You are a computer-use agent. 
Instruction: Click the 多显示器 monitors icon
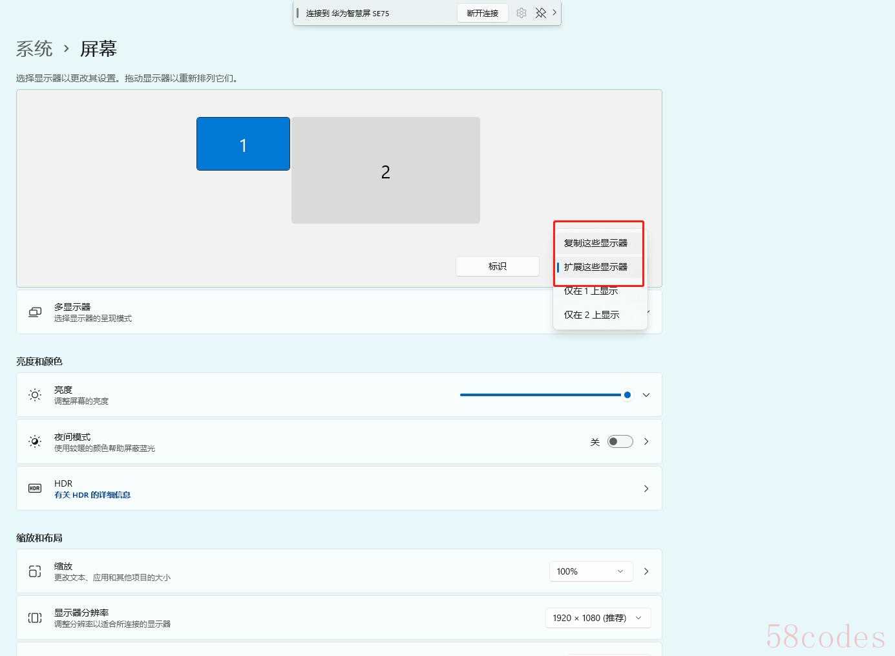(35, 312)
